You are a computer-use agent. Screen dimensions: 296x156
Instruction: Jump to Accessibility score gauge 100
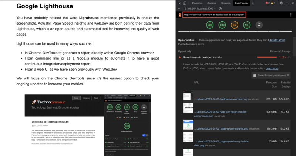click(x=222, y=25)
